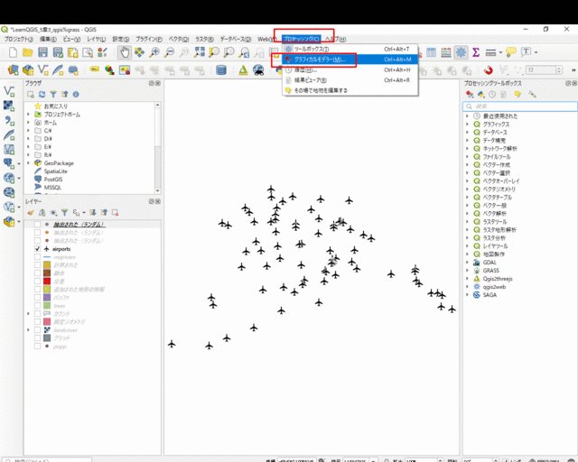Expand the プロジェクトホーム browser node

(28, 115)
